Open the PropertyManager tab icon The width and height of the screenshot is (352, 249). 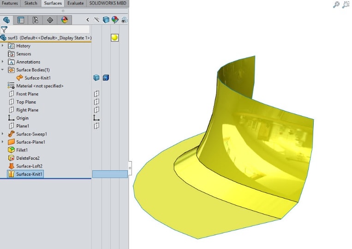(x=21, y=20)
